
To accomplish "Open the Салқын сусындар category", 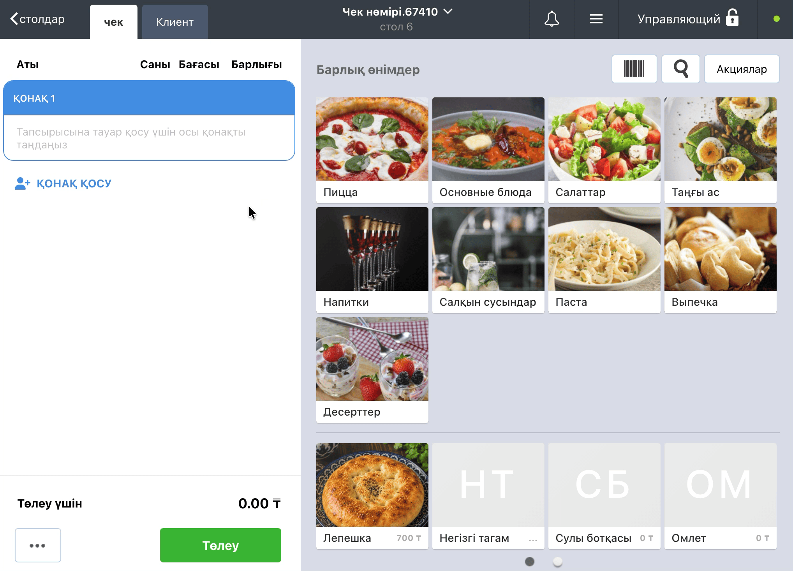I will tap(488, 260).
